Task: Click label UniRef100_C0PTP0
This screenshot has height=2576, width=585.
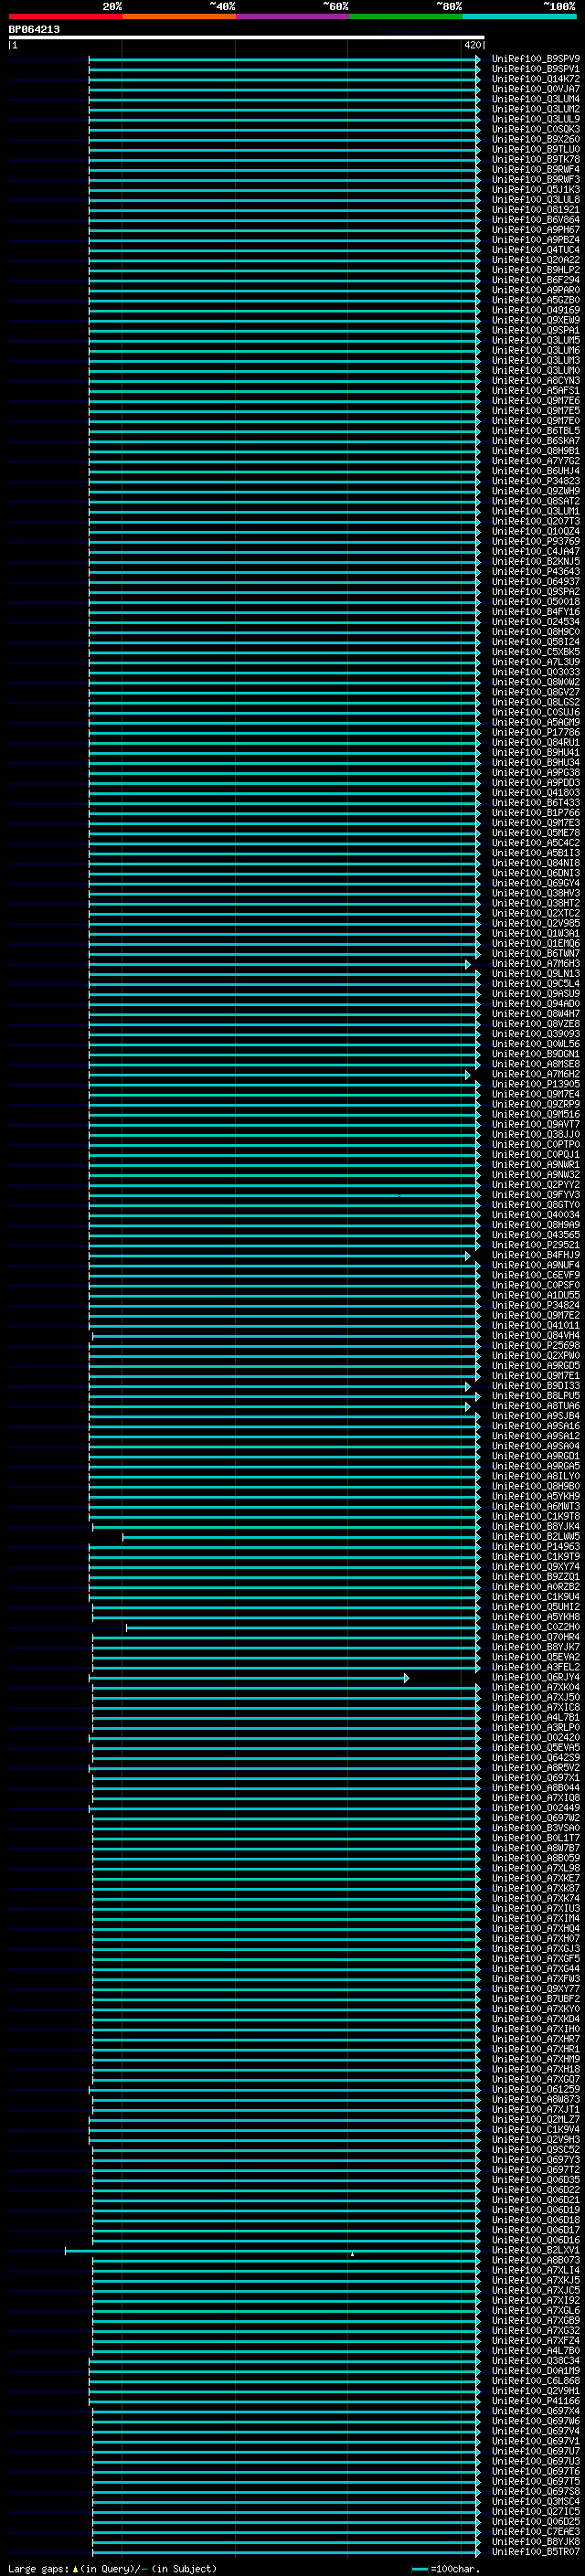Action: [535, 1145]
